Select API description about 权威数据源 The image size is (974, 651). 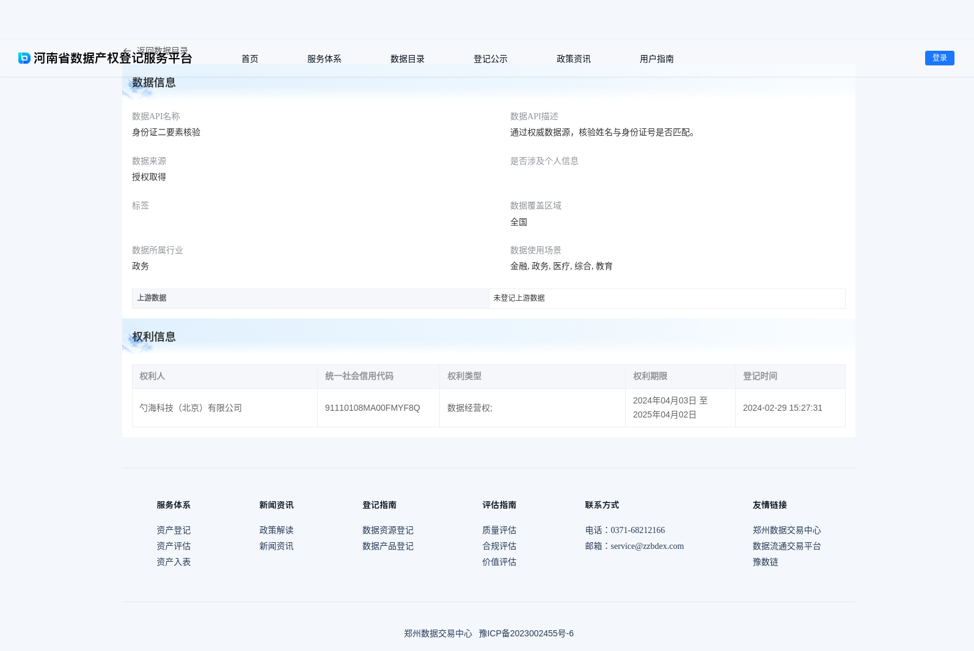click(x=604, y=132)
